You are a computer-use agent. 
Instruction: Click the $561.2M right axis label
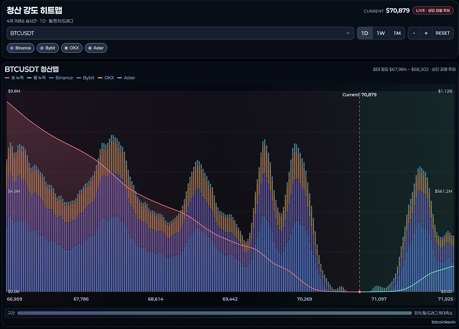click(444, 192)
